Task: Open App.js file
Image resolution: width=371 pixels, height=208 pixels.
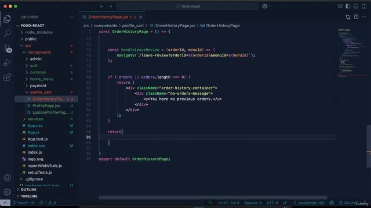Action: click(x=46, y=132)
